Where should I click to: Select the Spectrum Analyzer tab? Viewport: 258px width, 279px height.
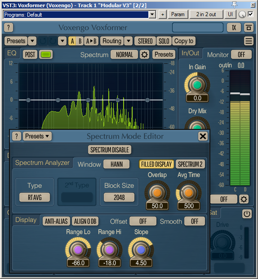(x=42, y=163)
